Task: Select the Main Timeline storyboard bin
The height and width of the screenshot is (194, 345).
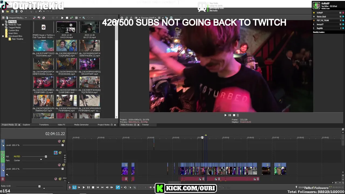Action: pos(17,39)
